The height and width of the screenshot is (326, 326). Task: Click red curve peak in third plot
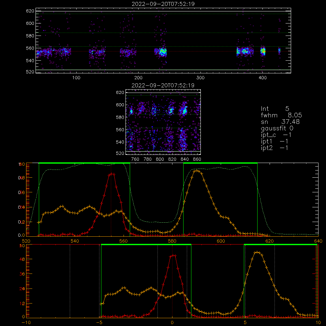(112, 174)
